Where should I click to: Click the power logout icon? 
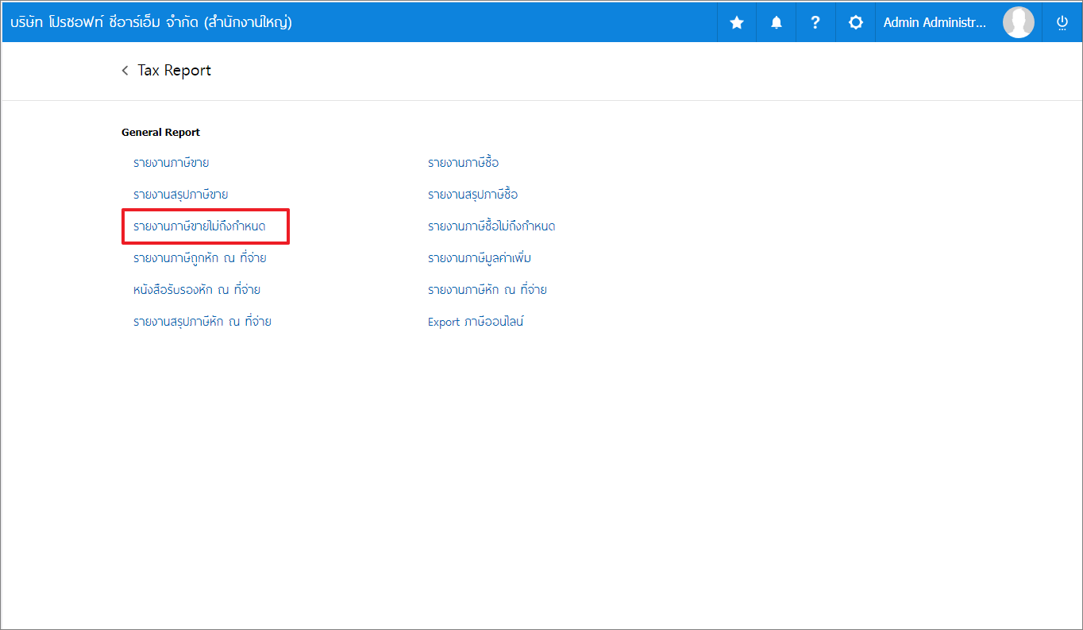pyautogui.click(x=1062, y=22)
